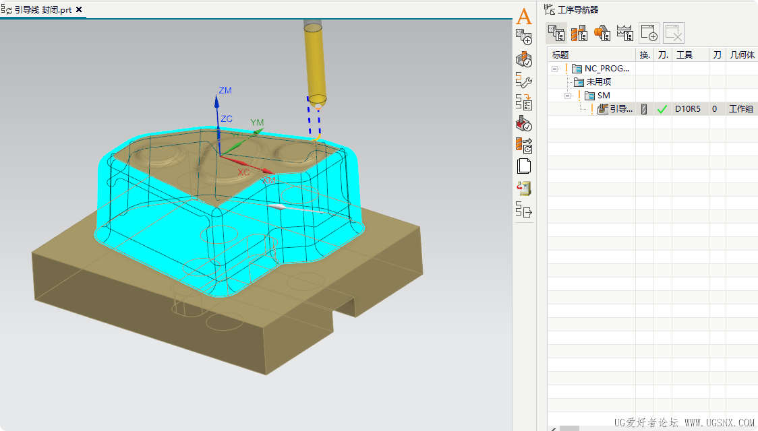Select the D10R5 tool cell
This screenshot has width=758, height=431.
687,109
